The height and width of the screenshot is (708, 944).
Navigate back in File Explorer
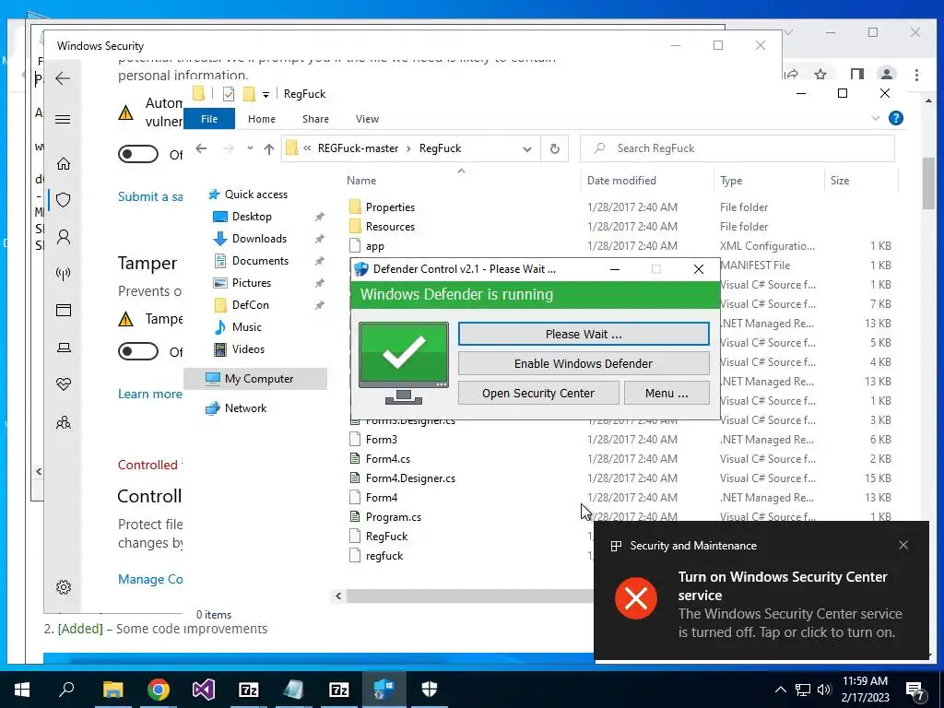click(201, 148)
